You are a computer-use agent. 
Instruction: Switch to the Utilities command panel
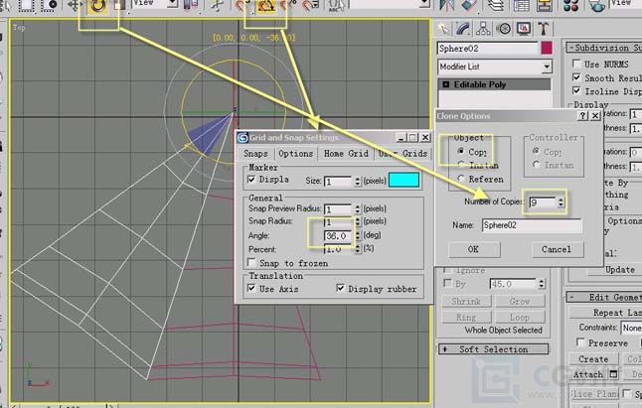coord(544,29)
